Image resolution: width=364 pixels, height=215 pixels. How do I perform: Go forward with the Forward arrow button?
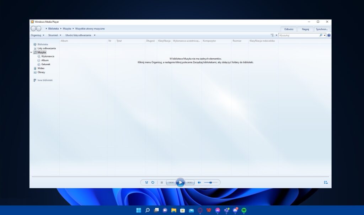[x=39, y=28]
